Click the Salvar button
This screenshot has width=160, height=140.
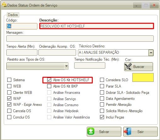104,131
